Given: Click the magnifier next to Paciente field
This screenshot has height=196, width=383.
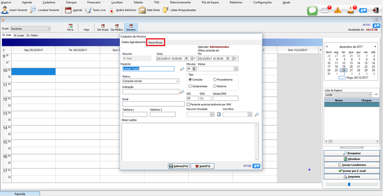Looking at the screenshot, I should pos(182,69).
